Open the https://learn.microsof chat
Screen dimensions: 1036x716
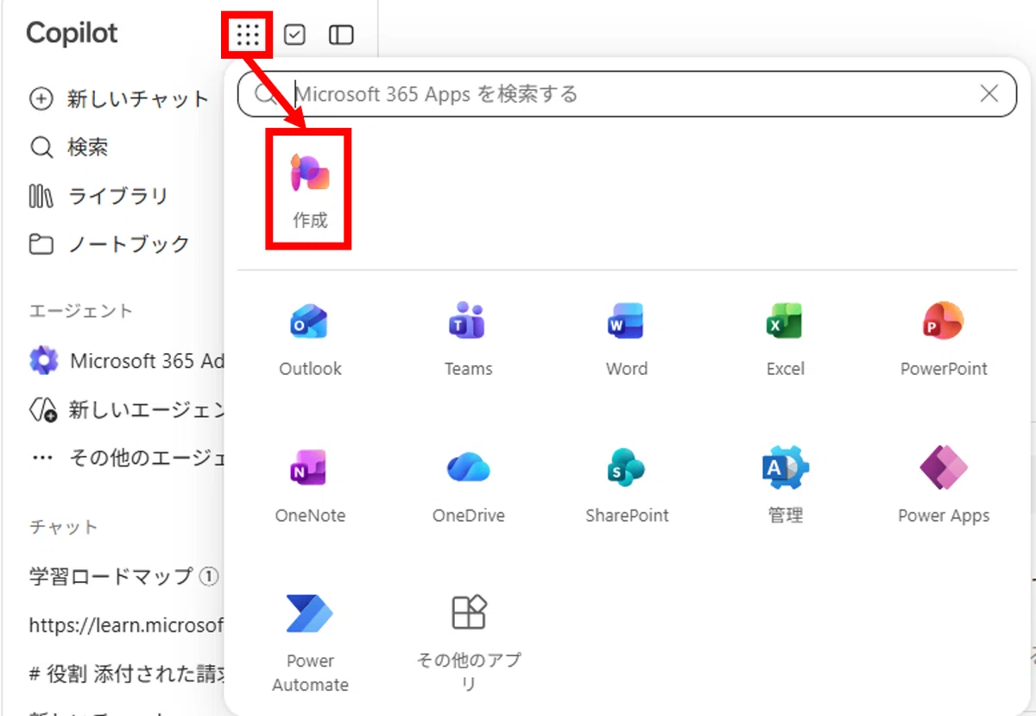tap(126, 624)
